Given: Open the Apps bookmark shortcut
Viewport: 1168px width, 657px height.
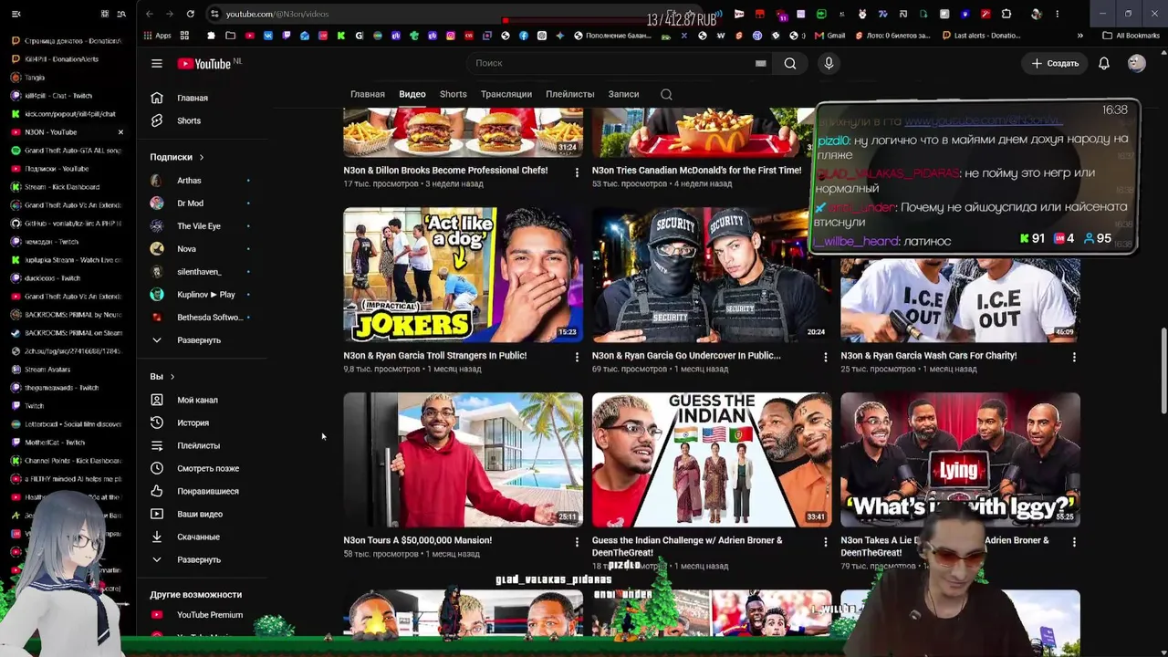Looking at the screenshot, I should 157,36.
